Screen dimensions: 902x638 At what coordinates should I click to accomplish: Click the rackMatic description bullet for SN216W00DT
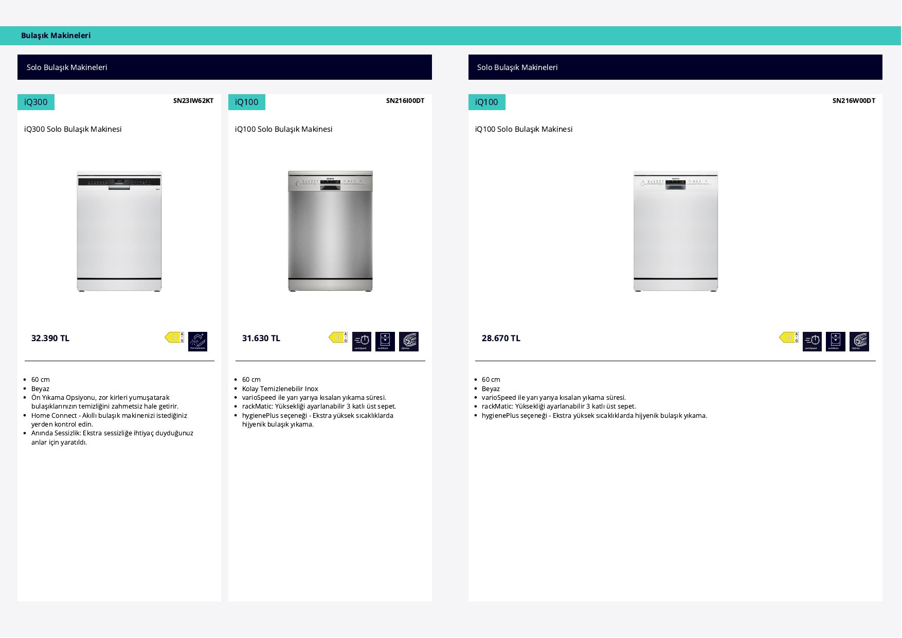(559, 406)
